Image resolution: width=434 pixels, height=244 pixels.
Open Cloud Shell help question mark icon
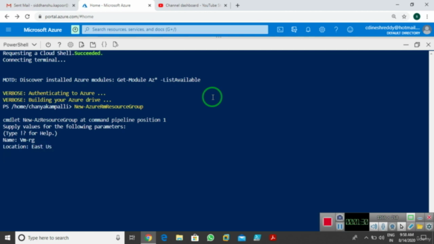point(59,45)
